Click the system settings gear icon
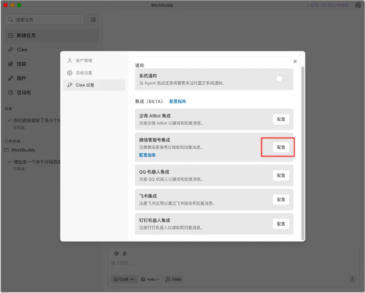The image size is (365, 293). (70, 73)
